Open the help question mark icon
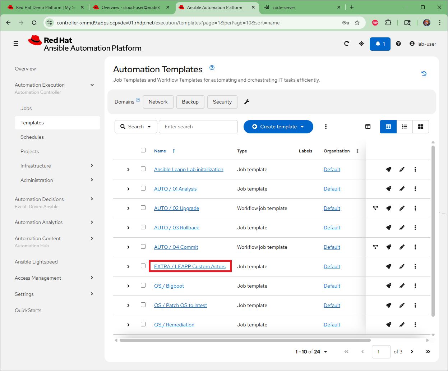The width and height of the screenshot is (448, 371). click(398, 44)
